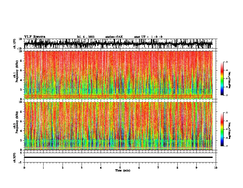Click tick label '9' on the Time axis

196,168
